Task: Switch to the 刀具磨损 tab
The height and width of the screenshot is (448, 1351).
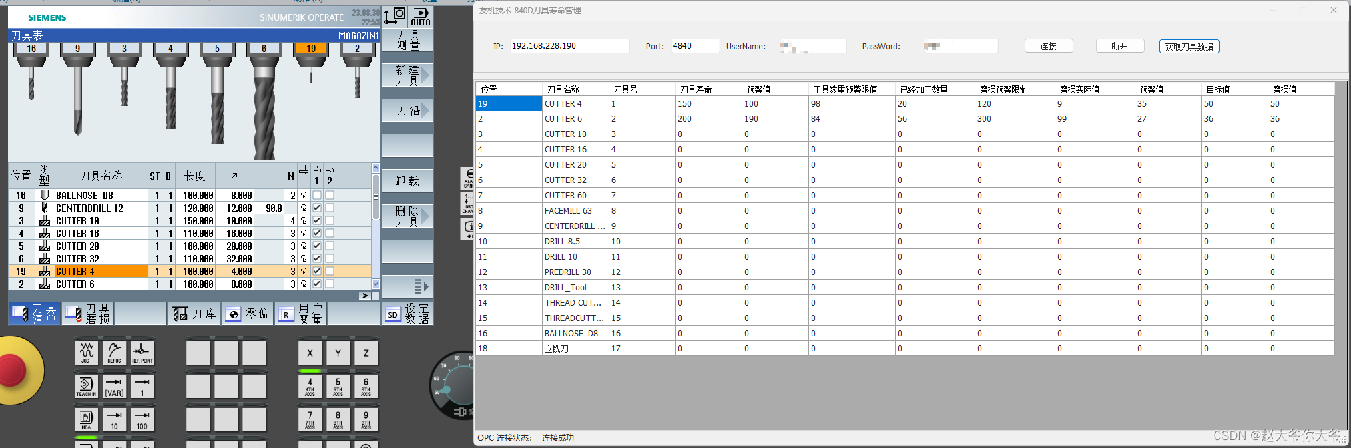Action: (88, 314)
